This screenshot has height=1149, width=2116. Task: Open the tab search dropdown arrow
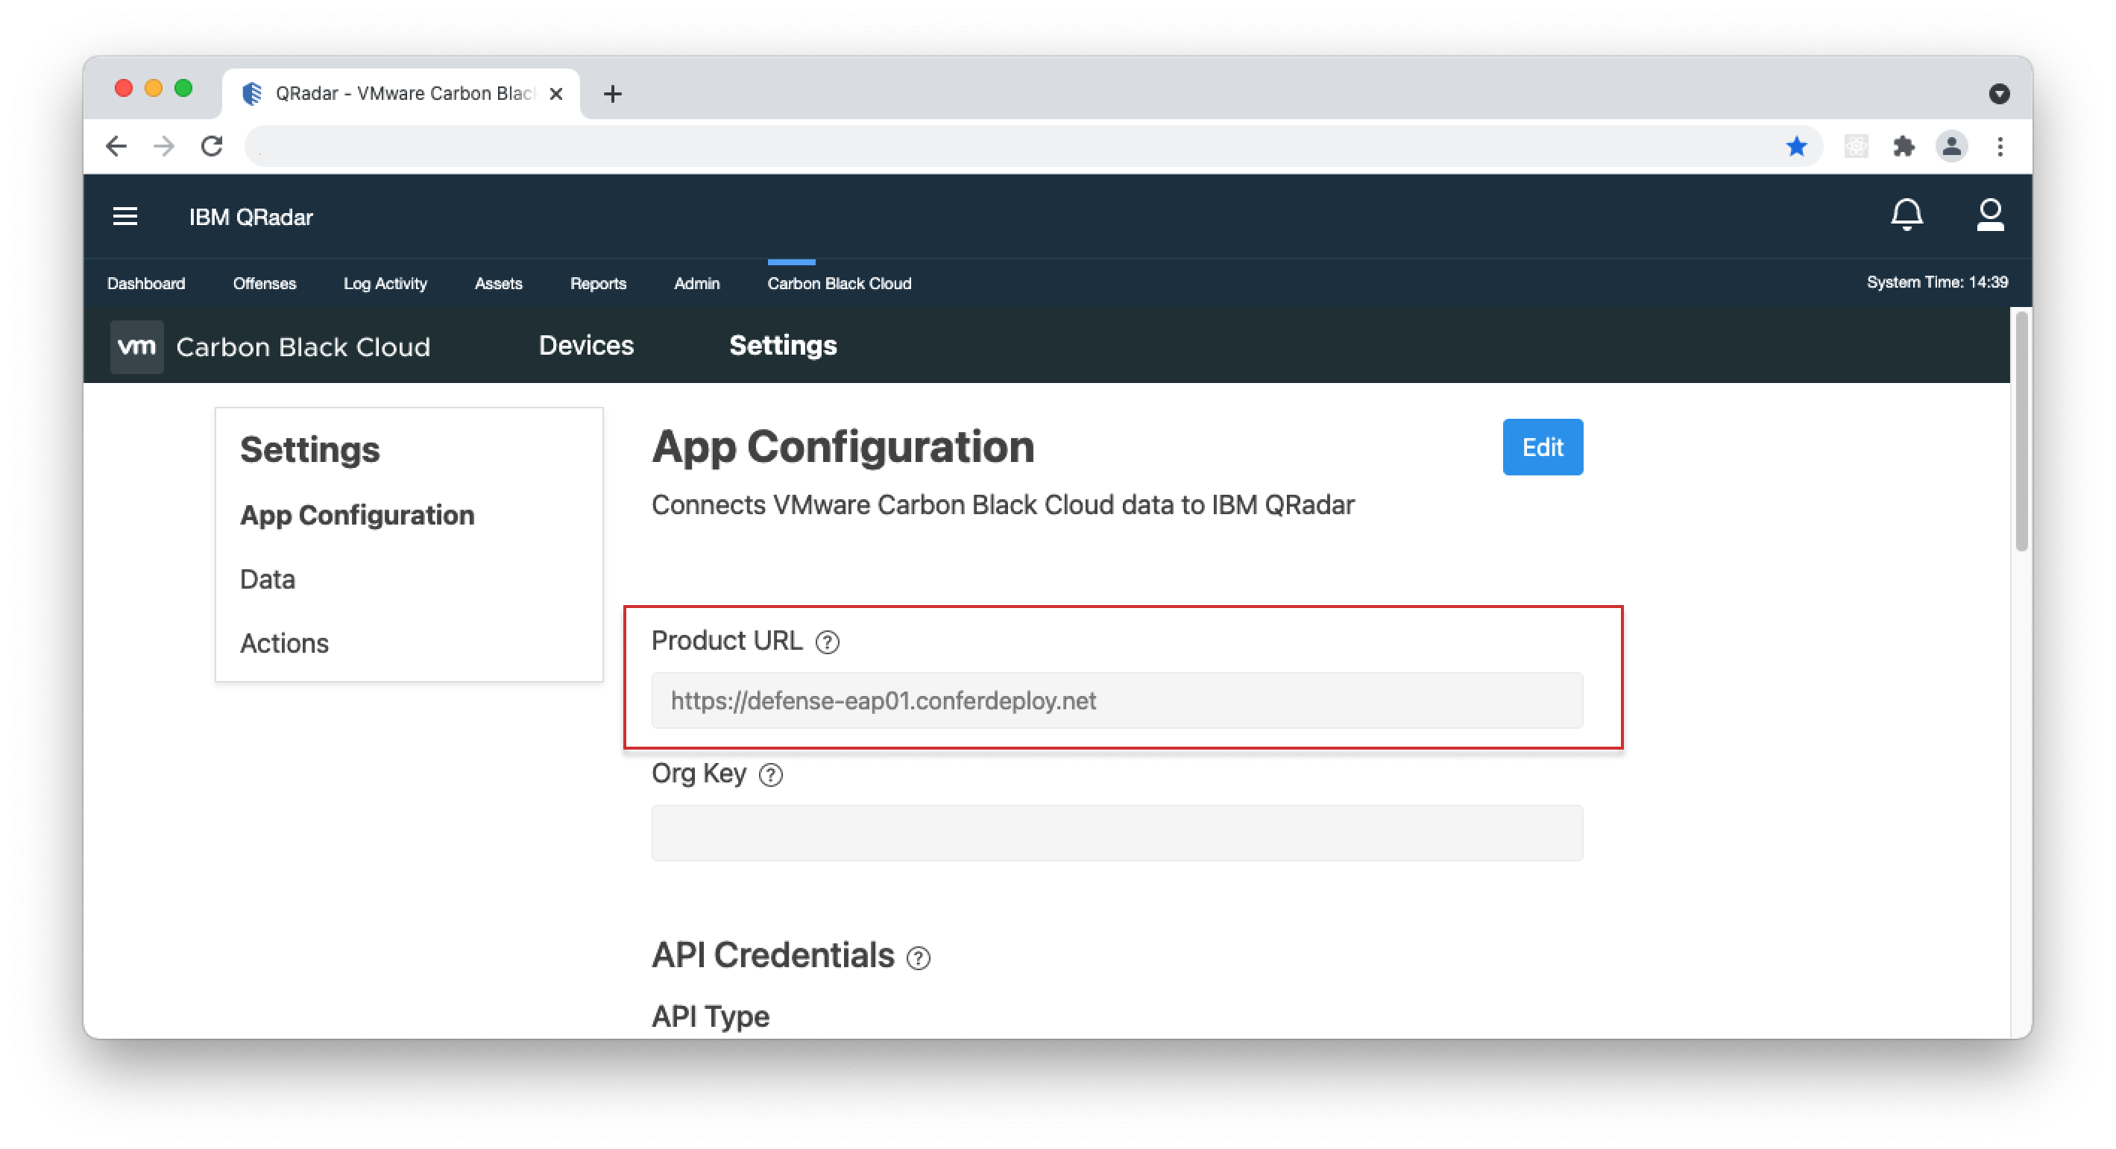[x=2000, y=94]
